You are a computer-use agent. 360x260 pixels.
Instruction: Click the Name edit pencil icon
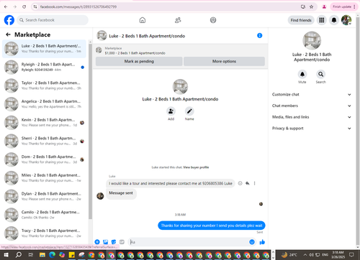[189, 111]
